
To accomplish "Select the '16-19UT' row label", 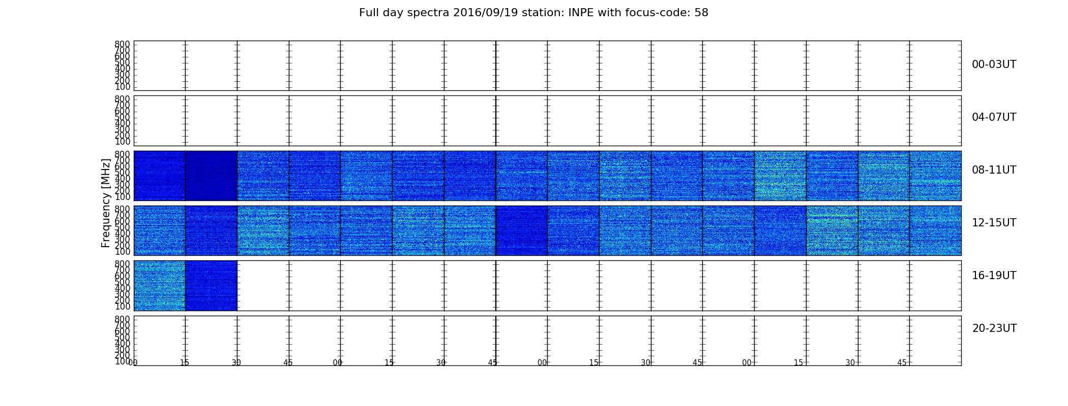I will click(994, 276).
